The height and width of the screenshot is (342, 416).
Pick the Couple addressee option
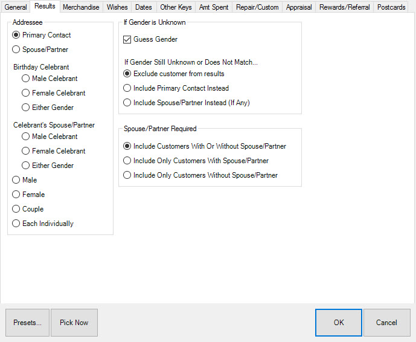16,209
